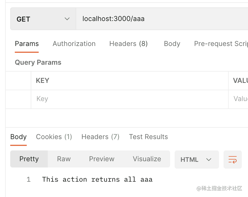Viewport: 248px width, 197px height.
Task: Open the request Headers (8) tab
Action: (x=128, y=44)
